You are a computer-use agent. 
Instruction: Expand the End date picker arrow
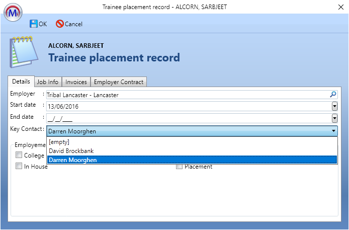pyautogui.click(x=334, y=118)
